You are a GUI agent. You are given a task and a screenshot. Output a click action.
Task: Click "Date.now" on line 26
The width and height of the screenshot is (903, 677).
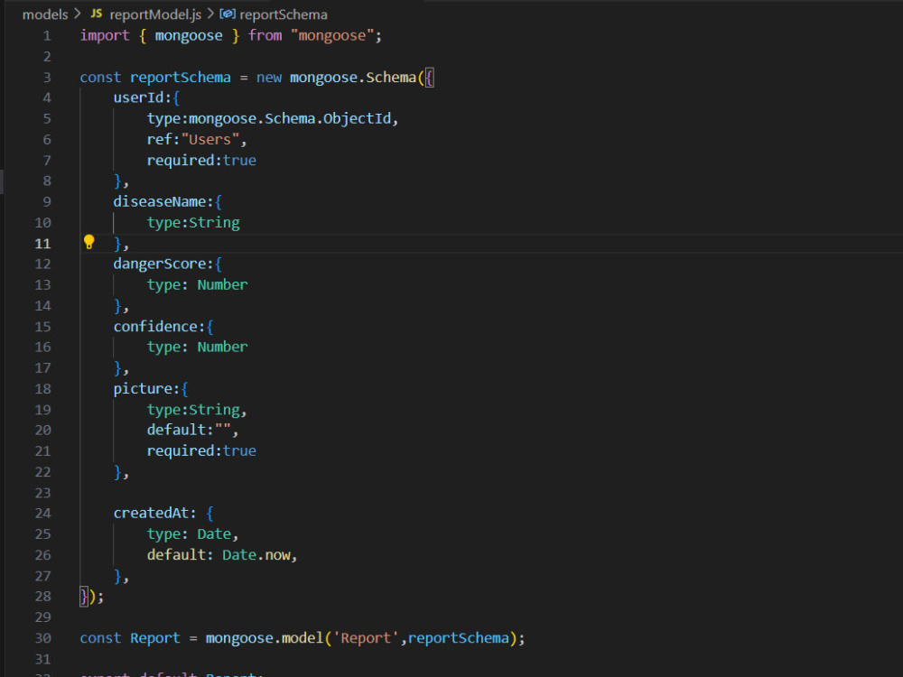click(256, 554)
